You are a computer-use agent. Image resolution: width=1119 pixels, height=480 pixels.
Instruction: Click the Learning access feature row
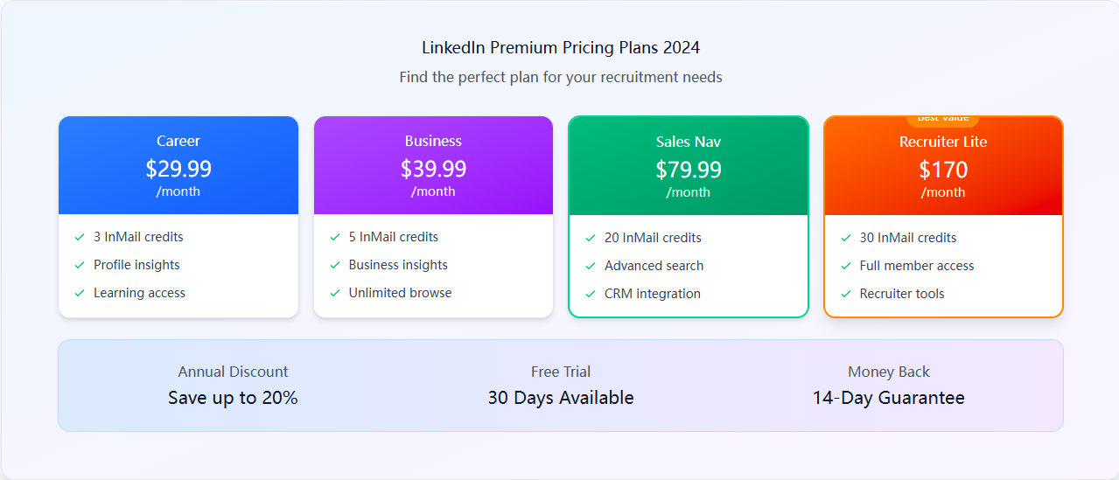[139, 293]
